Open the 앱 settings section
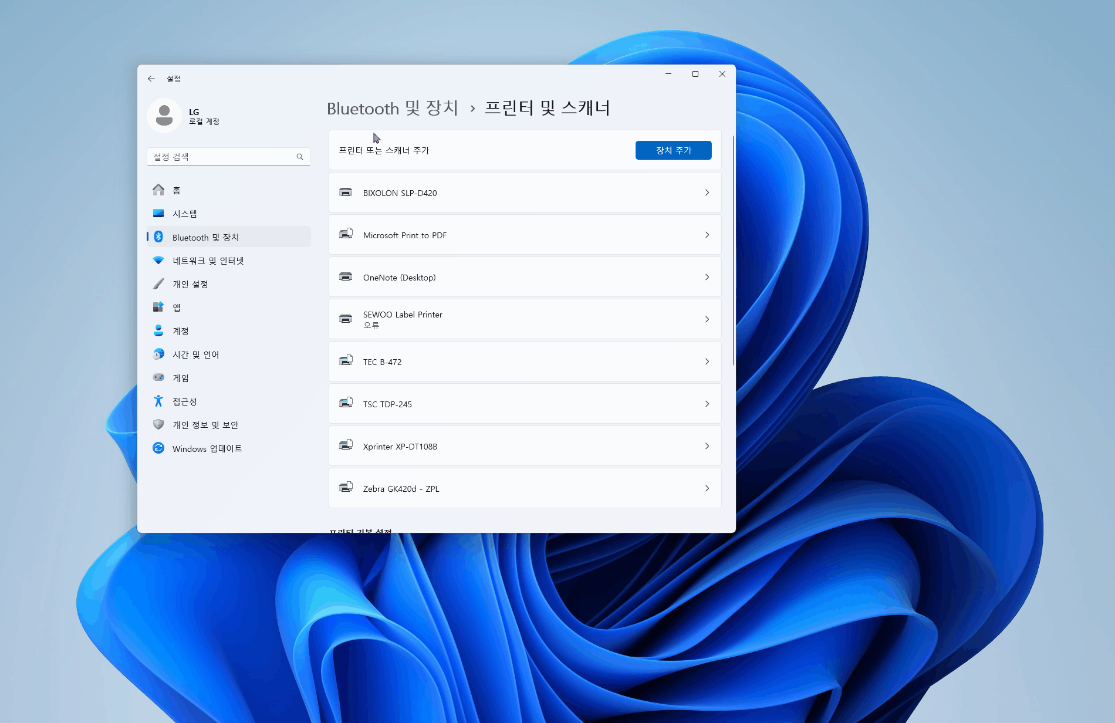The width and height of the screenshot is (1115, 723). tap(229, 308)
